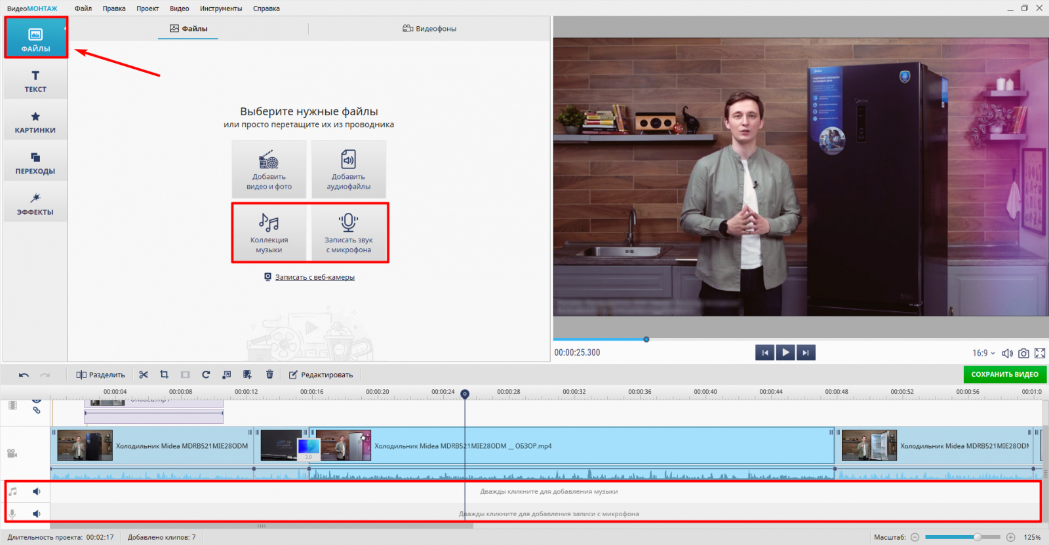Open fullscreen preview mode
This screenshot has height=545, width=1049.
pyautogui.click(x=1040, y=353)
